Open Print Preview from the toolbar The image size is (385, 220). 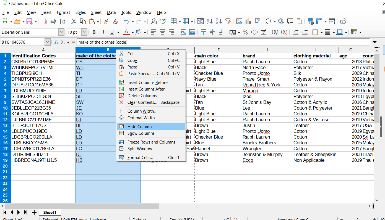(x=63, y=21)
